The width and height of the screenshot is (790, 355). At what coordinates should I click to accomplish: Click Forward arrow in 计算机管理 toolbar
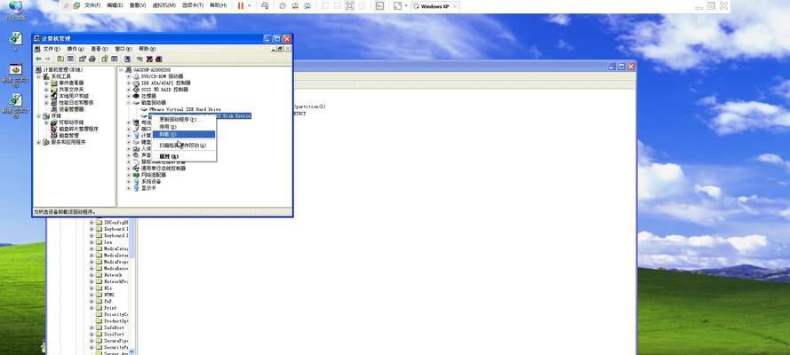[x=47, y=59]
